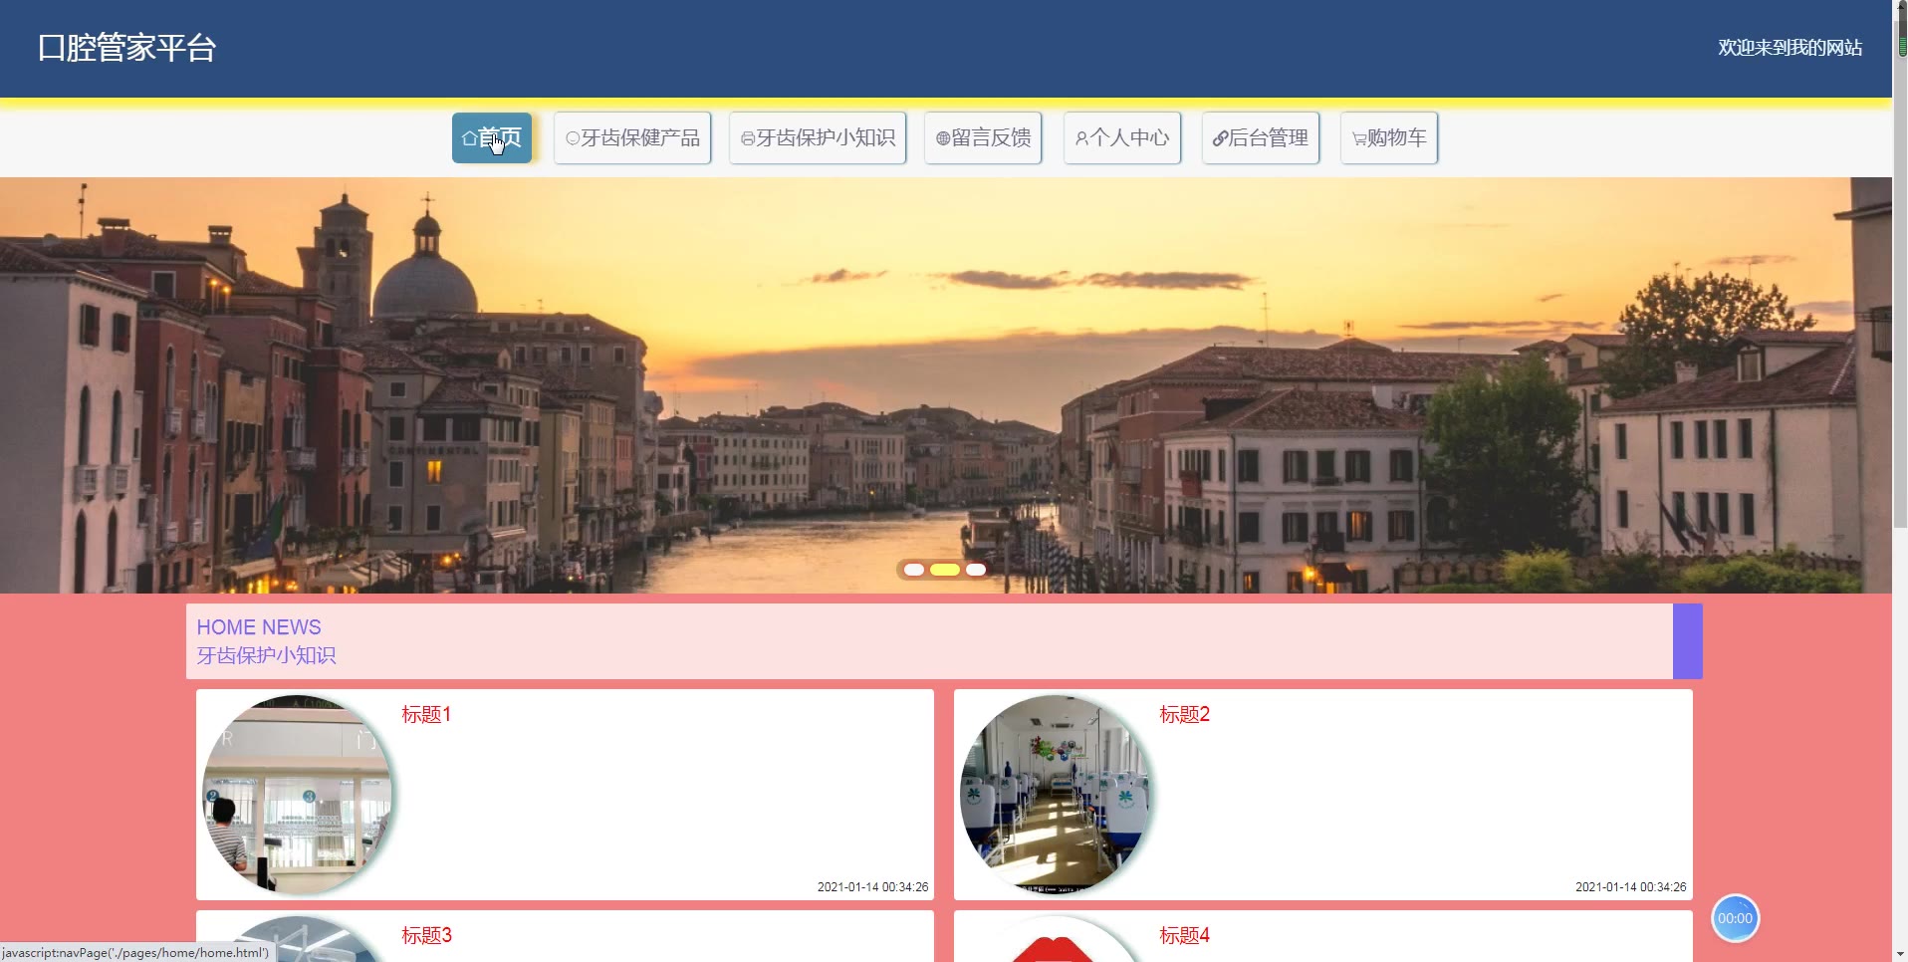The width and height of the screenshot is (1908, 962).
Task: Open the 标题3 news title
Action: pos(426,935)
